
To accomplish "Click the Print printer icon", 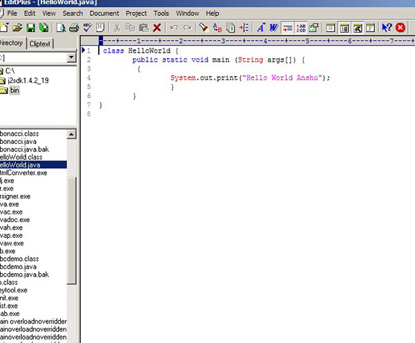I will click(74, 28).
